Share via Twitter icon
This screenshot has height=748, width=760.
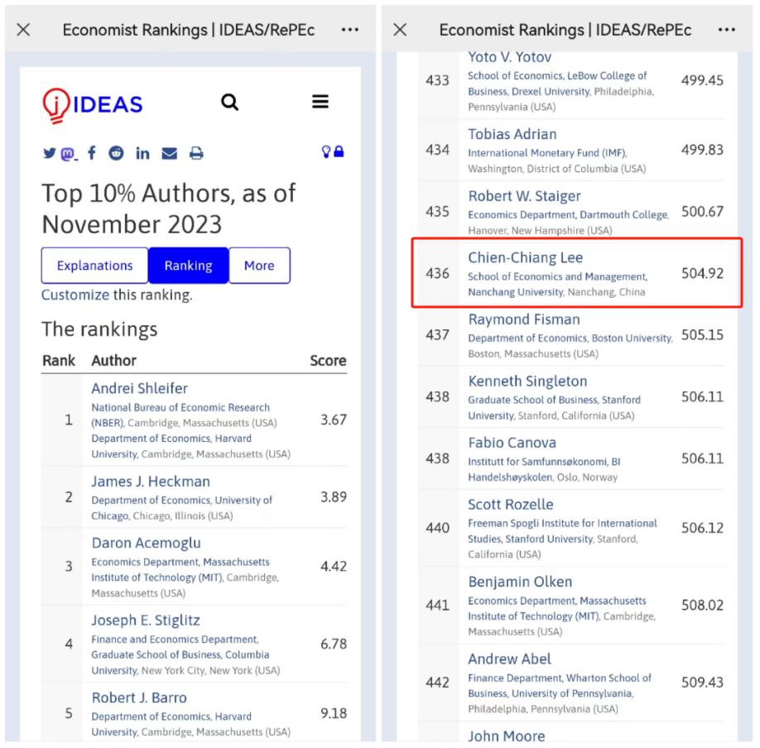(50, 153)
